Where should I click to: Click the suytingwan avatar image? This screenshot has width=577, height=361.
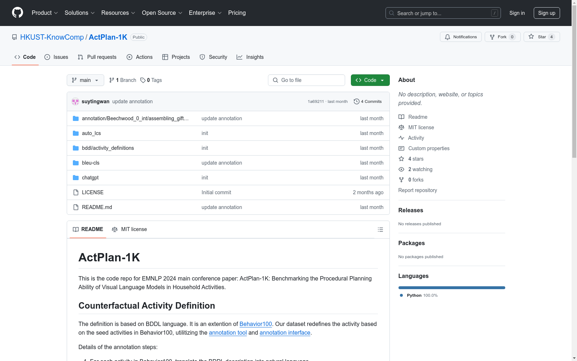[x=75, y=101]
